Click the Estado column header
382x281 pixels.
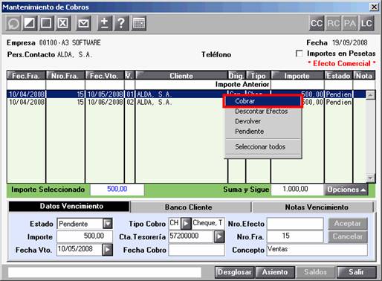click(x=338, y=75)
